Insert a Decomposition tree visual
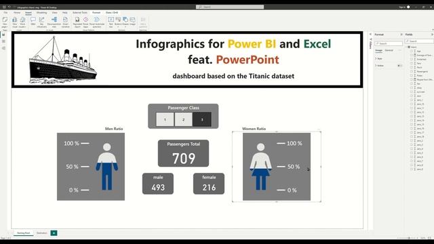 [54, 22]
